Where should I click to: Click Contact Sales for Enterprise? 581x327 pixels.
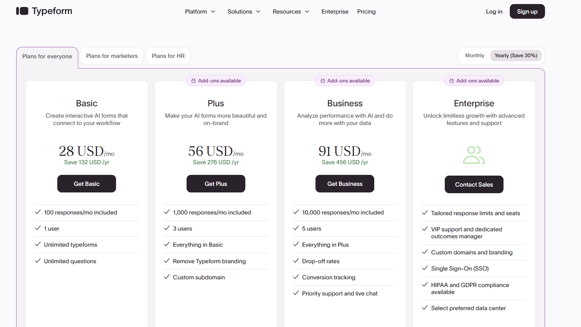click(474, 184)
